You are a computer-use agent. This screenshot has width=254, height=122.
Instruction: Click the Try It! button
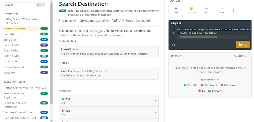coord(243,45)
